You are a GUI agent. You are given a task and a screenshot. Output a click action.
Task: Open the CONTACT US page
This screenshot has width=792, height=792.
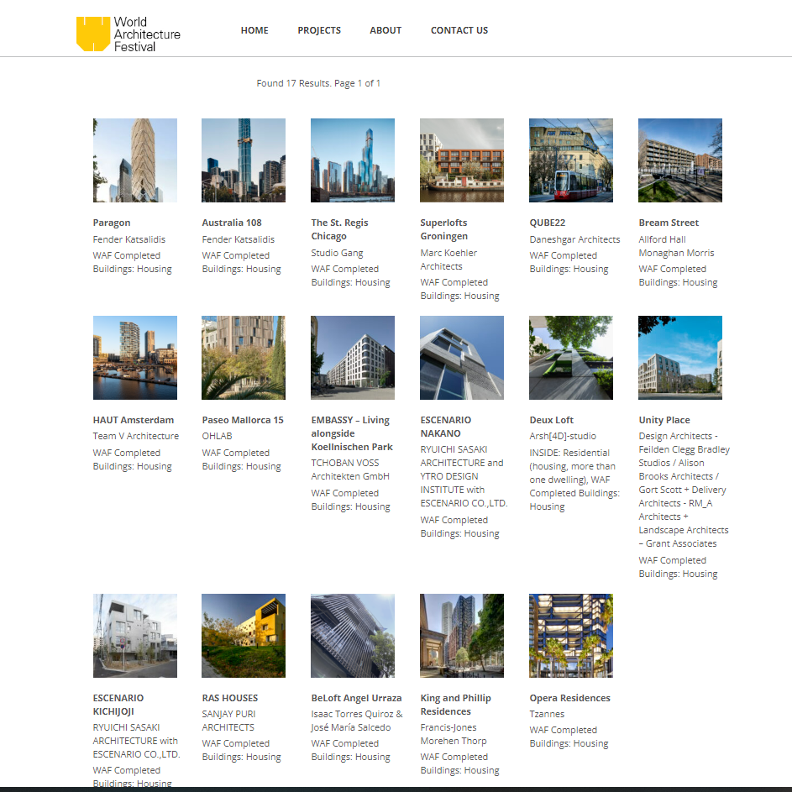click(459, 30)
